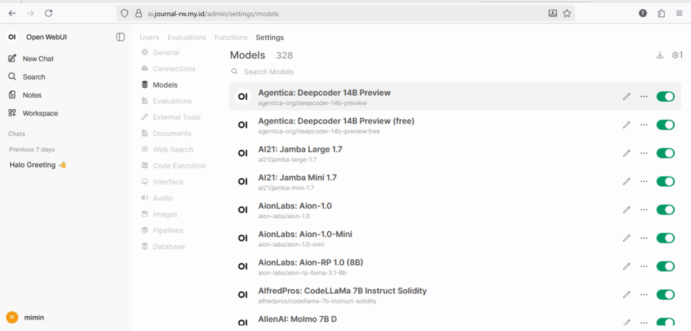This screenshot has width=691, height=331.
Task: Open Search in the sidebar
Action: click(27, 77)
